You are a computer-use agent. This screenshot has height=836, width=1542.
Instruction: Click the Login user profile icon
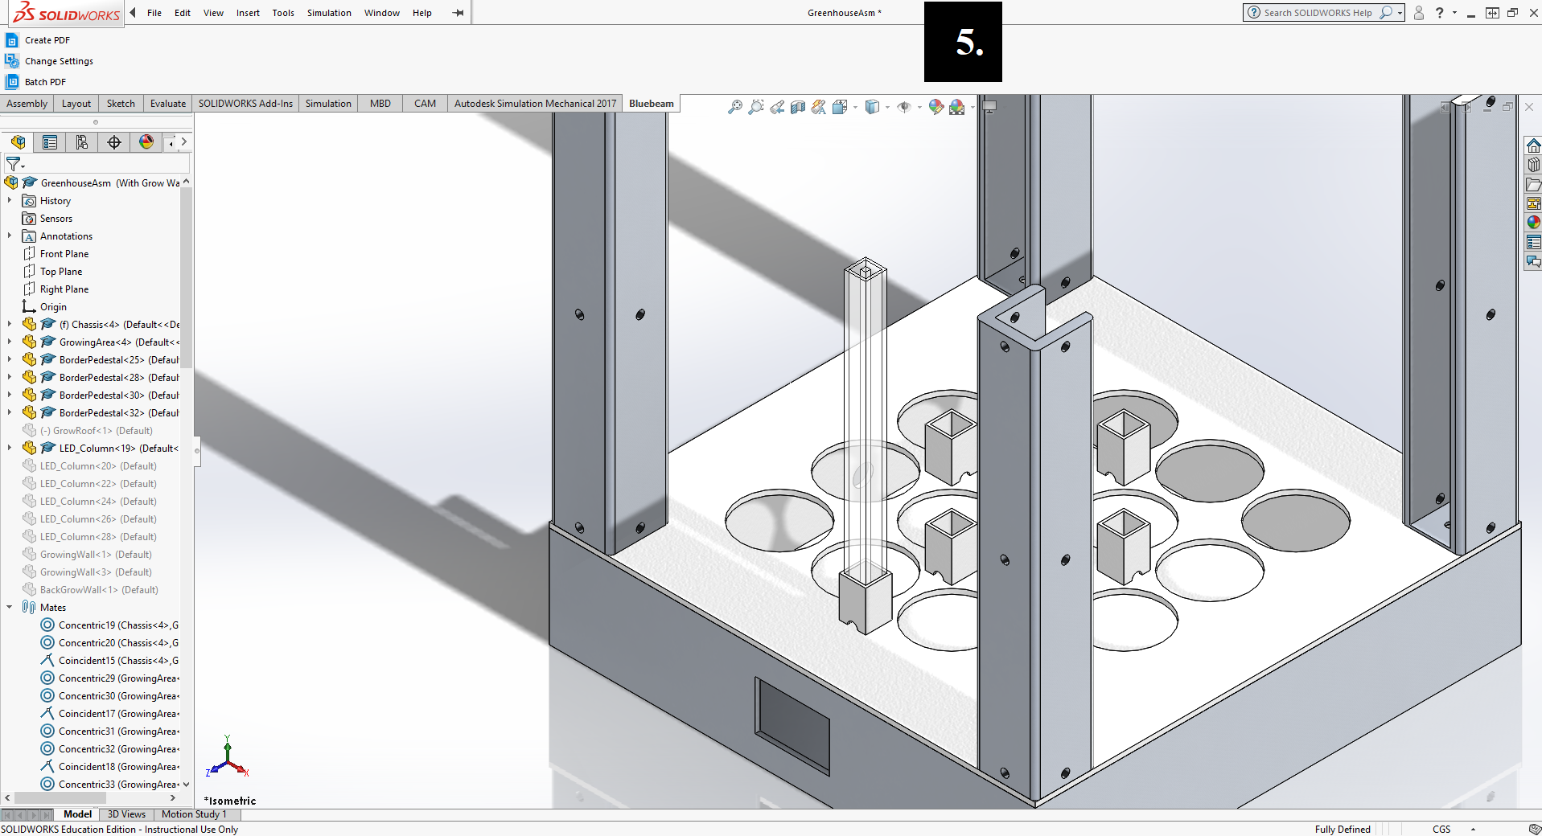coord(1419,13)
